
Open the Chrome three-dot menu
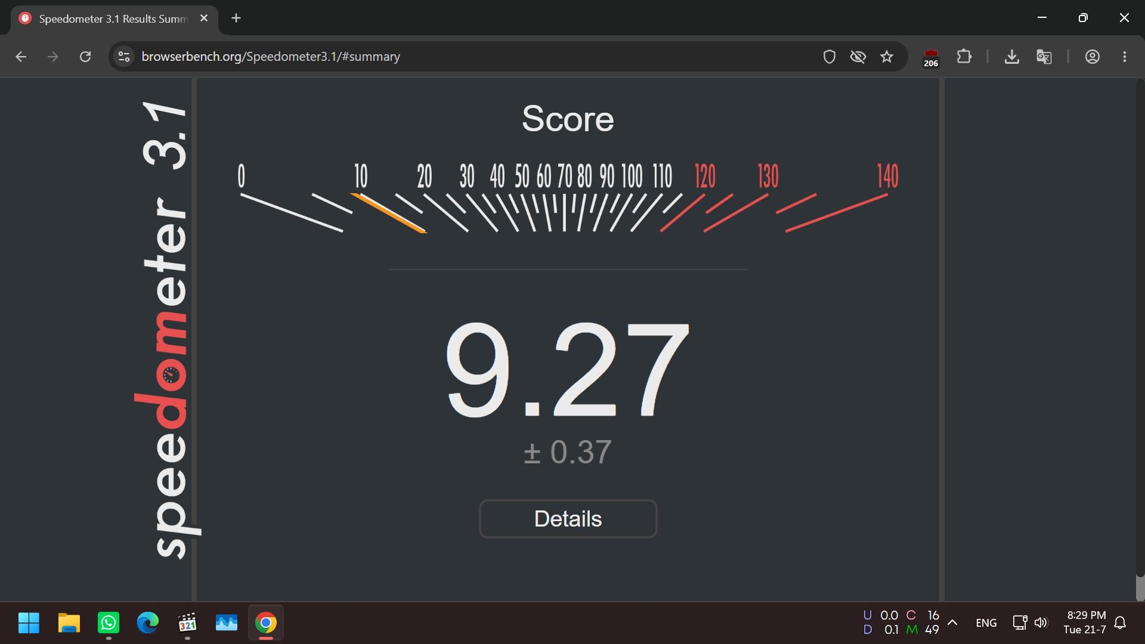click(x=1124, y=57)
